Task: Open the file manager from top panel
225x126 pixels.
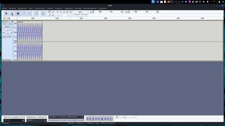Action: (161, 2)
